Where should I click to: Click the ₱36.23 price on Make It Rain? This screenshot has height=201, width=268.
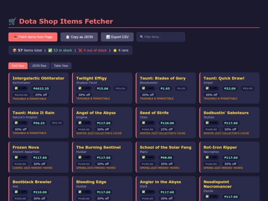click(x=39, y=123)
